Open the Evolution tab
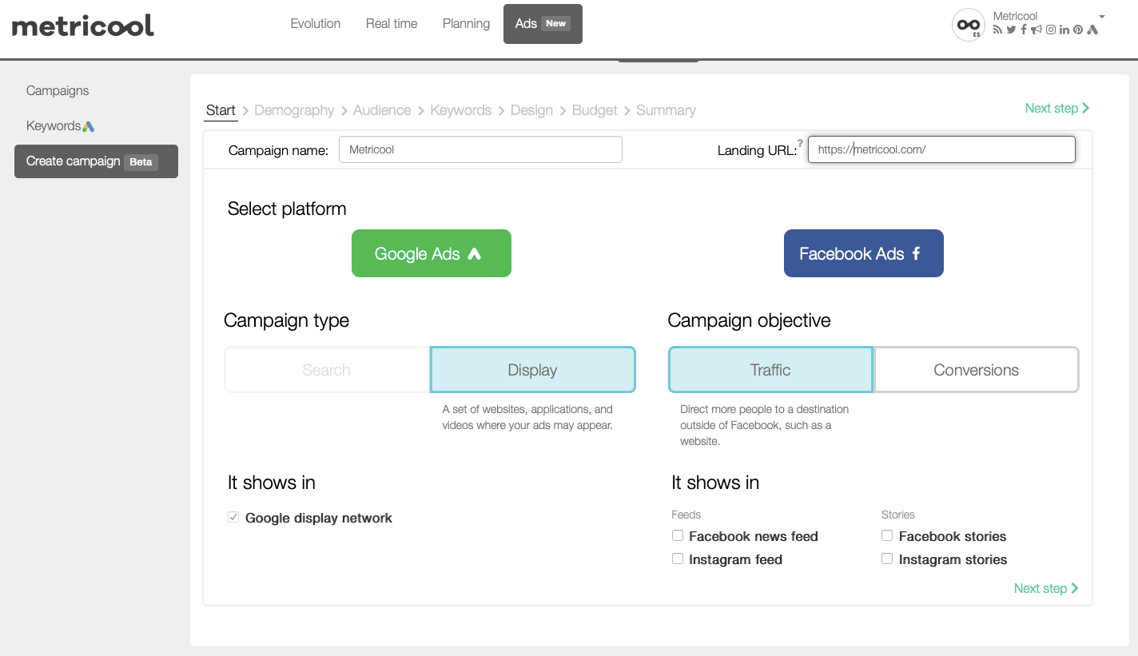The image size is (1138, 656). tap(316, 24)
